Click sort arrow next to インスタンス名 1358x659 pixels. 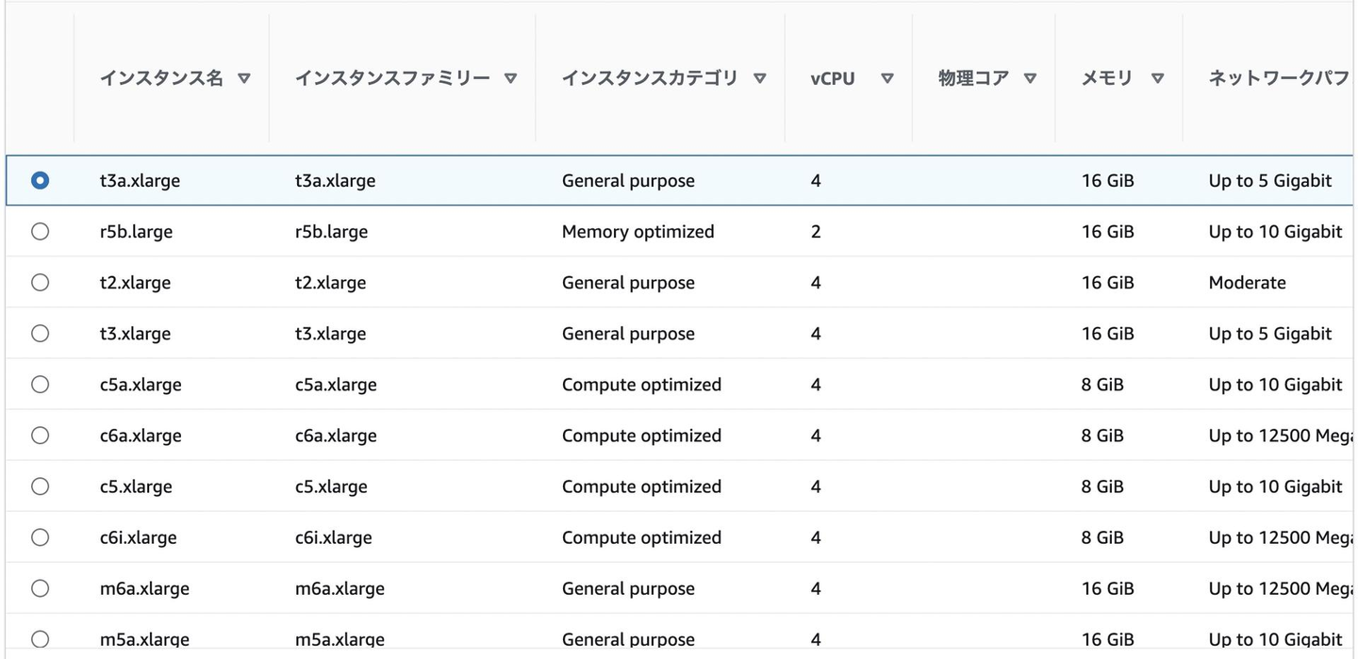point(244,79)
